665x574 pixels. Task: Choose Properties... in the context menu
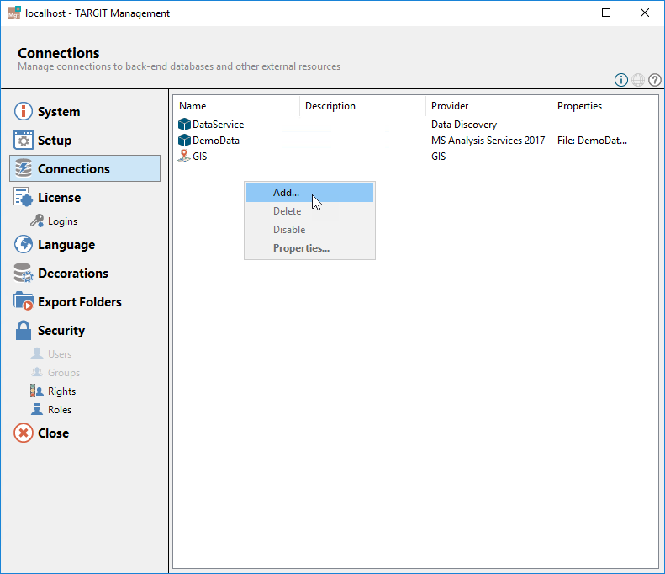tap(301, 248)
